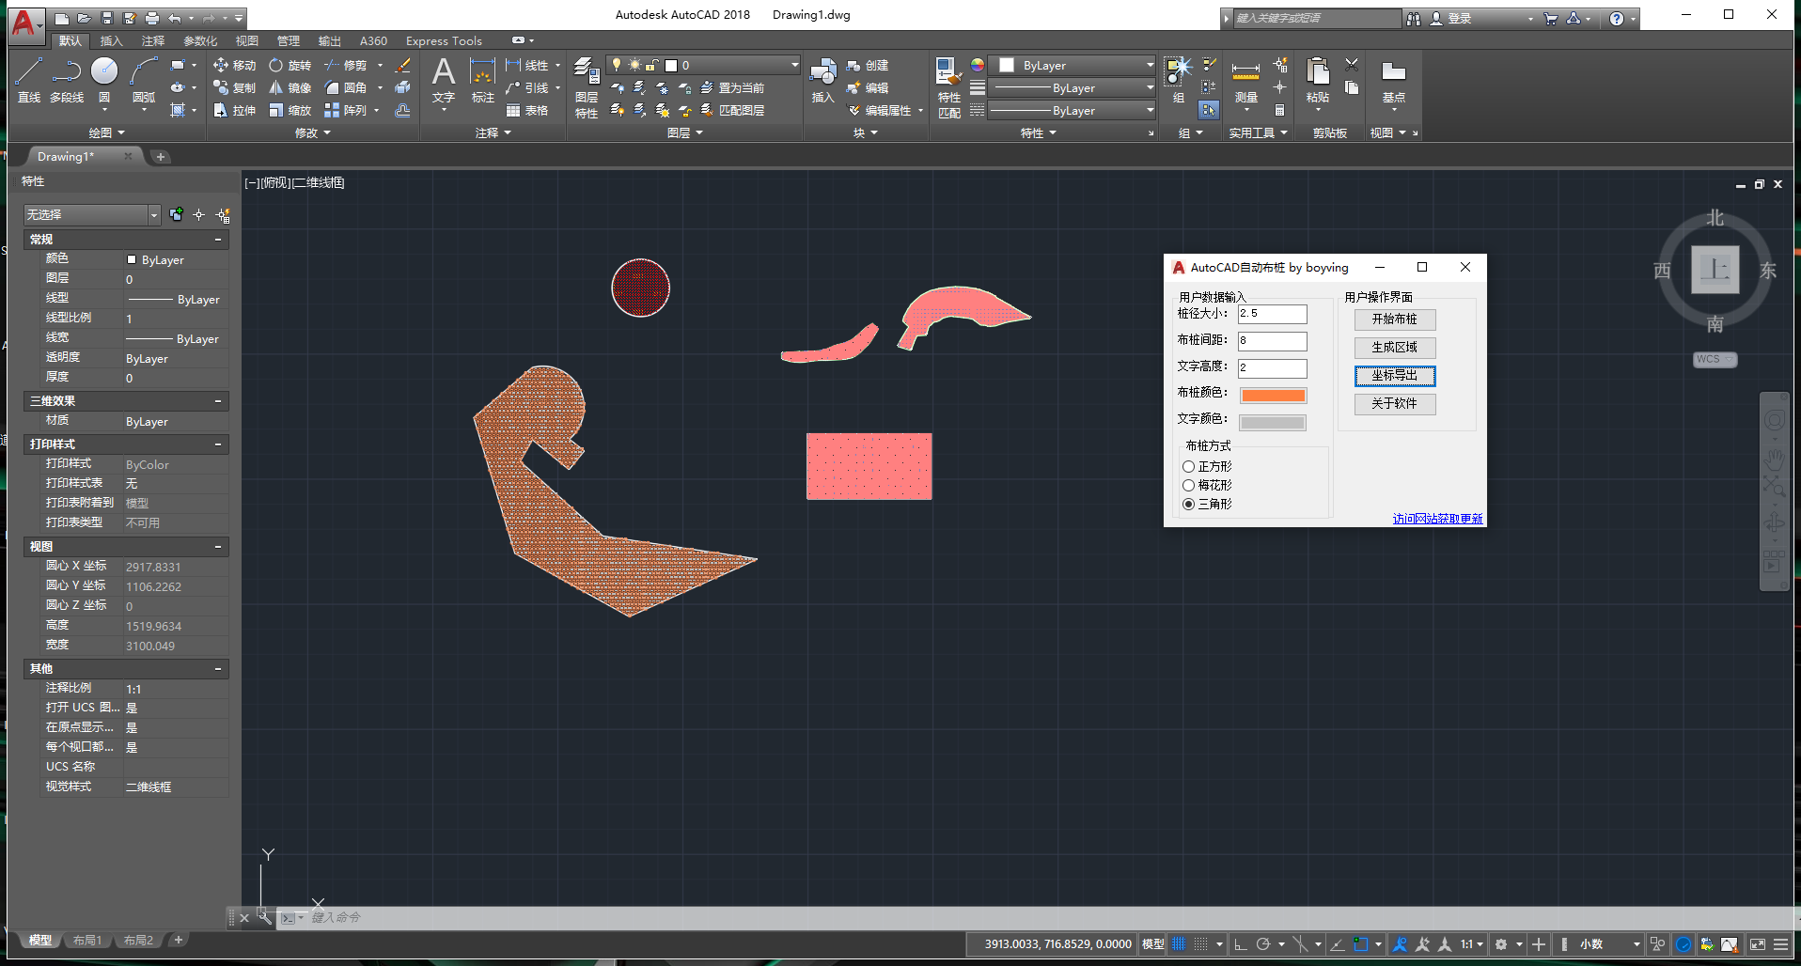Select the Line drawing tool
The width and height of the screenshot is (1801, 966).
click(x=29, y=73)
